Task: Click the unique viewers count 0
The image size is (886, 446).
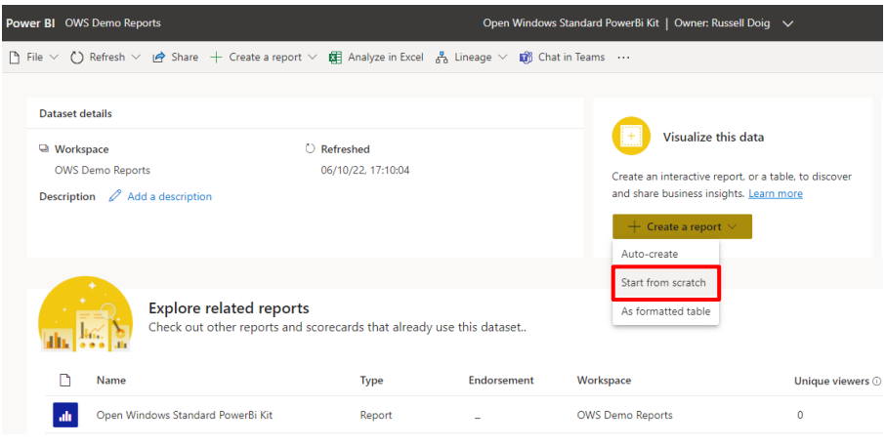Action: click(799, 415)
